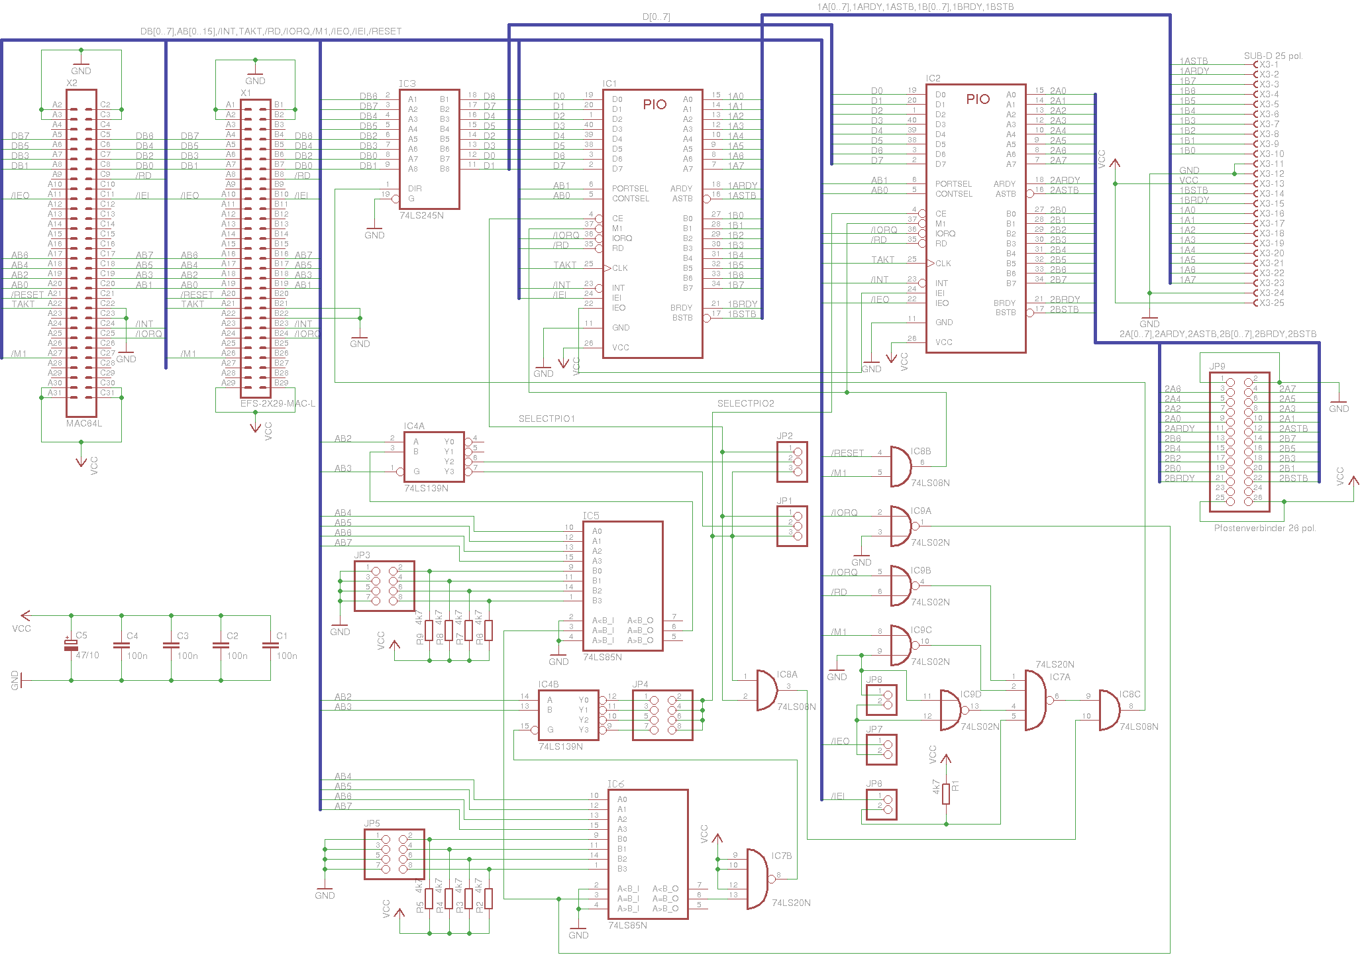Select the C1 100n capacitor
Image resolution: width=1362 pixels, height=955 pixels.
tap(270, 644)
